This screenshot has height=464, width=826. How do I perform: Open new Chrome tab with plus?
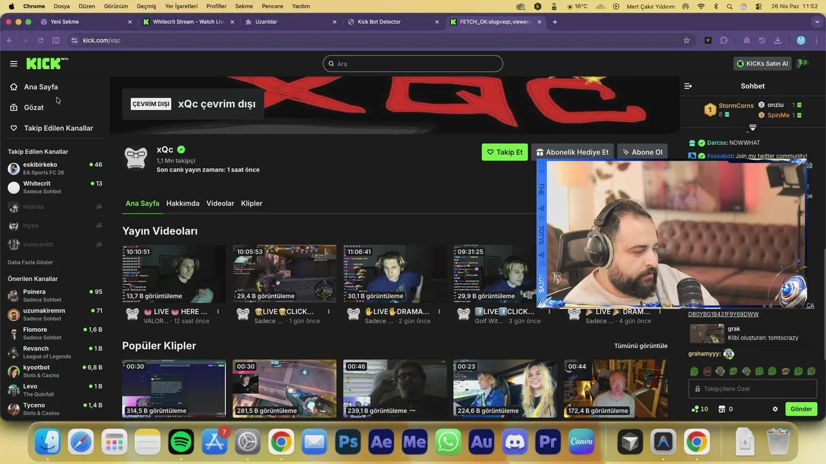(x=554, y=21)
